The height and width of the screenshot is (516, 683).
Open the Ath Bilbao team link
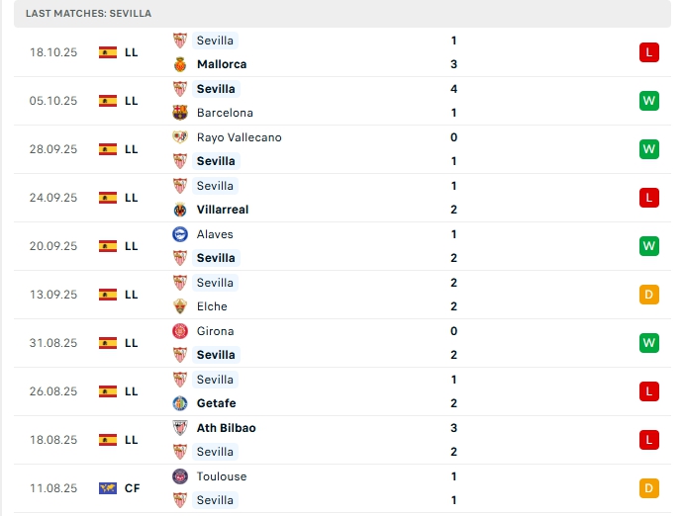point(226,428)
